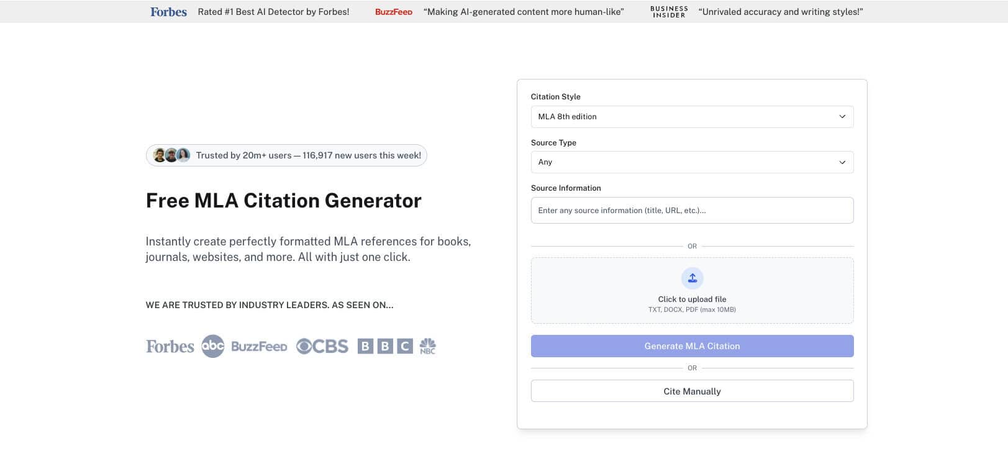1008x461 pixels.
Task: Click the CBS eye logo
Action: [x=322, y=346]
